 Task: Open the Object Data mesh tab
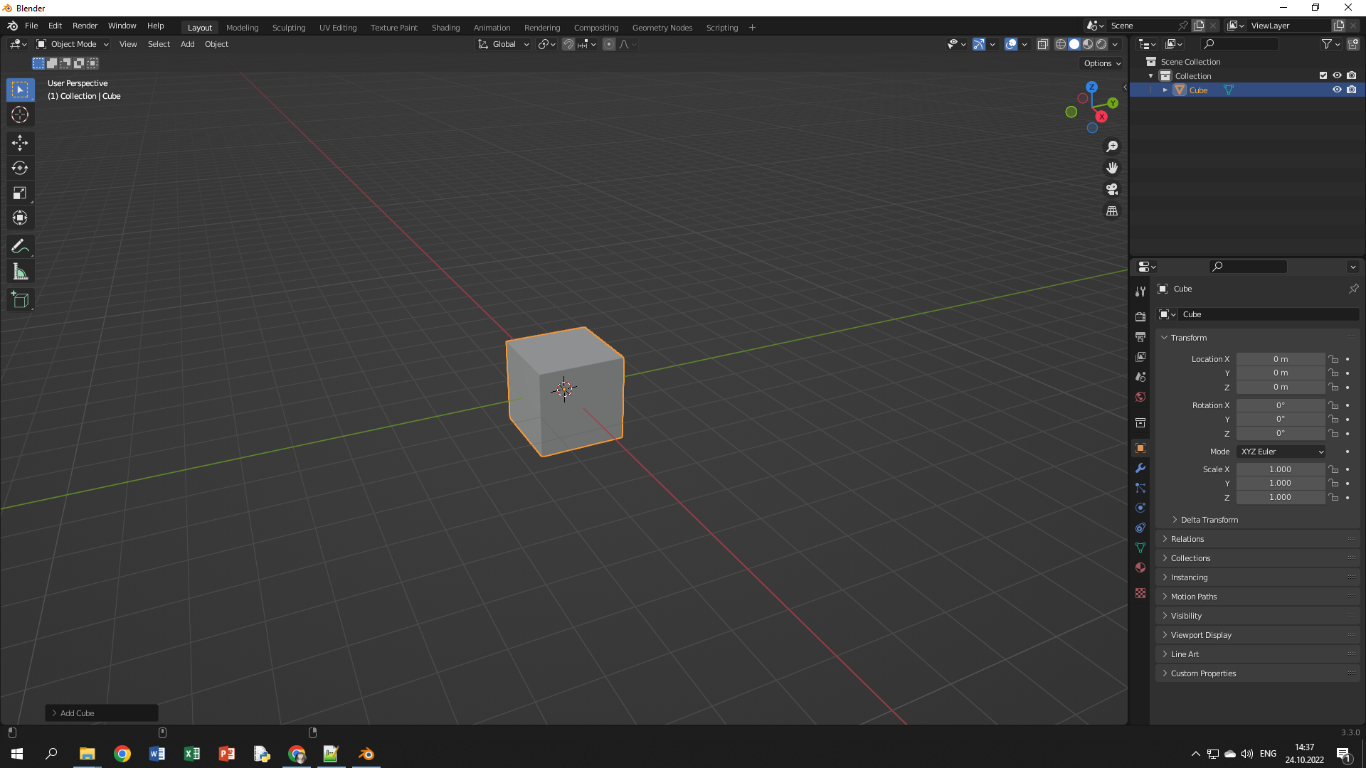(1140, 548)
